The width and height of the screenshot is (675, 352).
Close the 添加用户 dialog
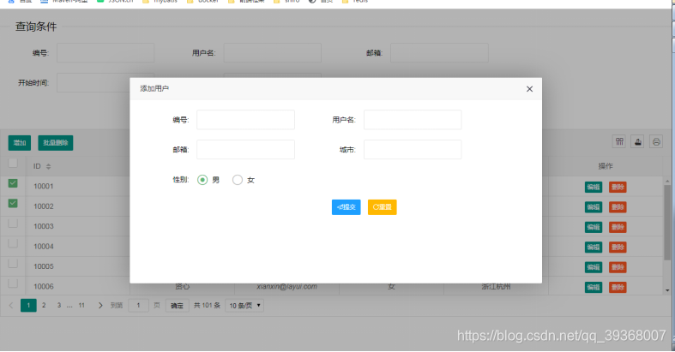(529, 89)
